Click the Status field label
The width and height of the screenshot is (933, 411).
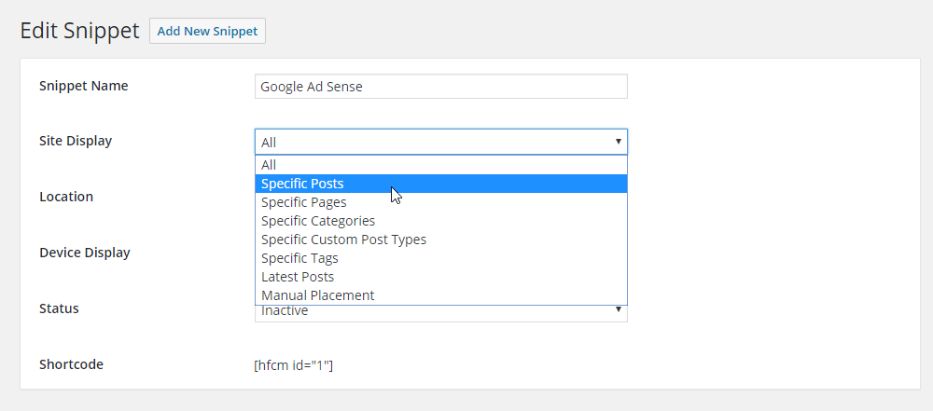click(x=59, y=308)
